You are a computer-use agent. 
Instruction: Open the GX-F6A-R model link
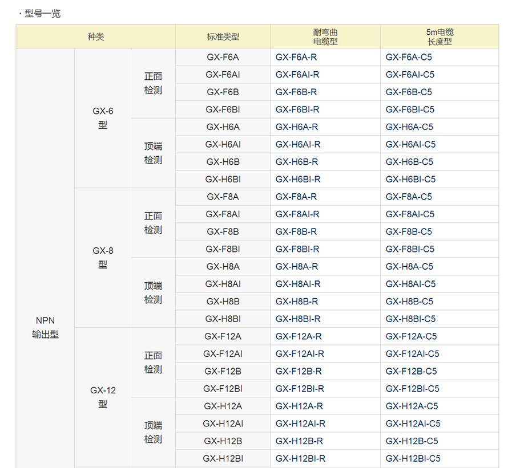(x=296, y=57)
